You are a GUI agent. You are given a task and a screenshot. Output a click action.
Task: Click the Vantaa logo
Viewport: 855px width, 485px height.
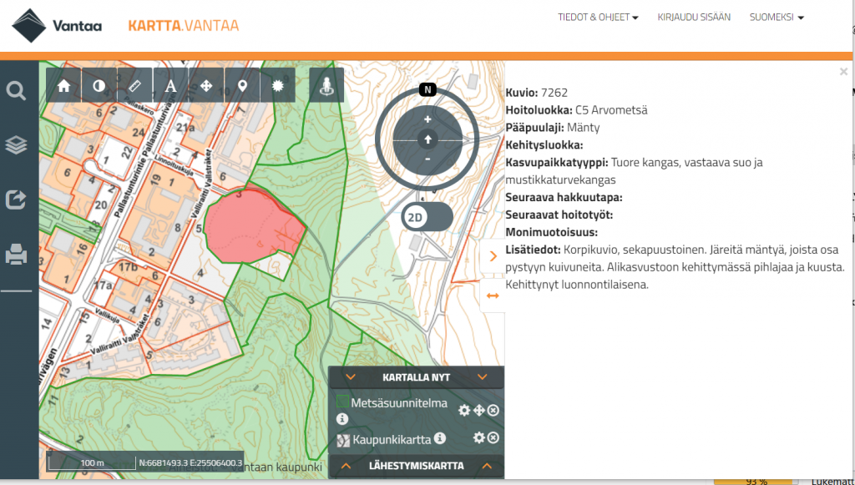click(57, 26)
